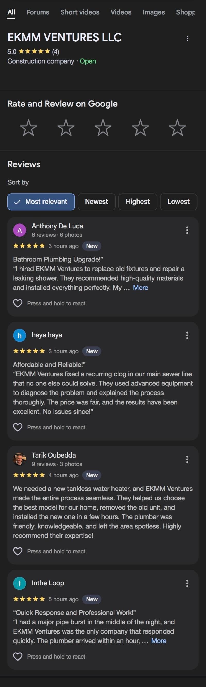Open the EKMM Ventures LLC options menu
Viewport: 206px width, 687px height.
pos(188,39)
